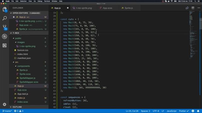Collapse the src folder
The width and height of the screenshot is (202, 113).
coord(13,62)
